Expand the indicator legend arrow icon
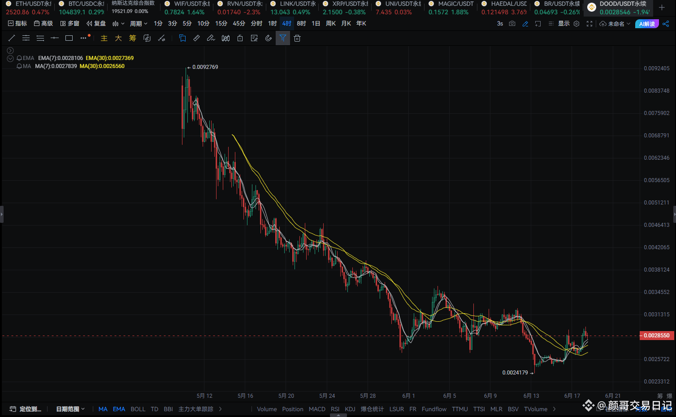The image size is (676, 417). 10,51
